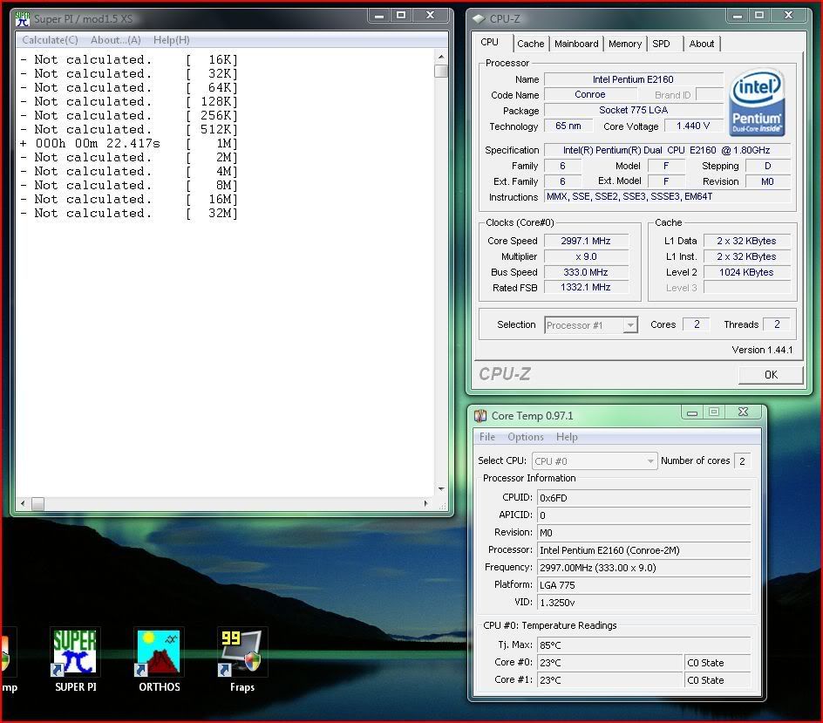Switch to the Memory tab in CPU-Z
Viewport: 823px width, 723px height.
tap(625, 44)
